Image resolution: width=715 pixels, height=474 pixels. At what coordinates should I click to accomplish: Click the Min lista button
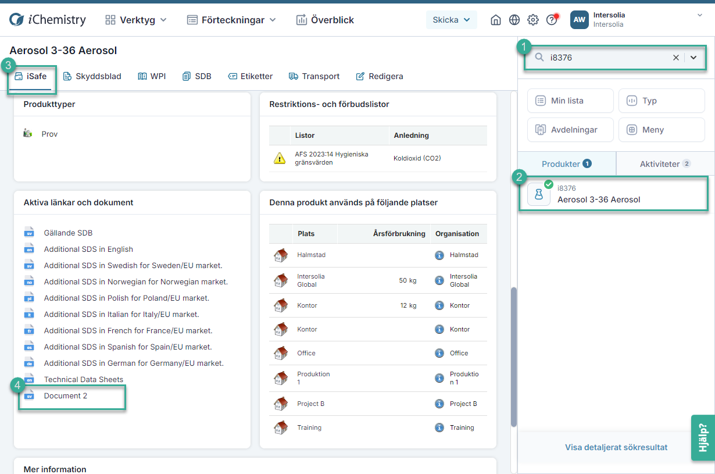tap(570, 101)
